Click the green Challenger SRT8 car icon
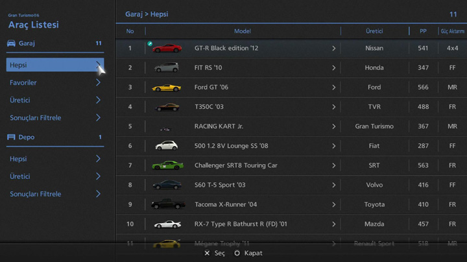 click(x=167, y=165)
